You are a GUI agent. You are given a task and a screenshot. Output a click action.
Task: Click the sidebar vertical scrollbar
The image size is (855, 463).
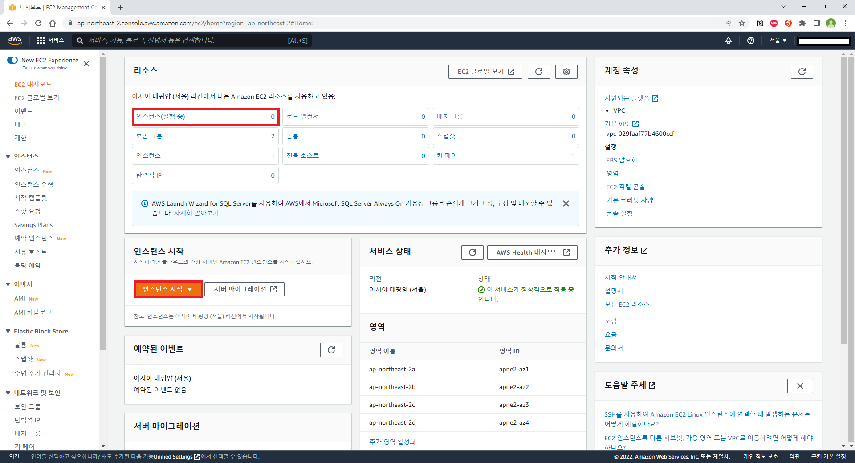[103, 205]
